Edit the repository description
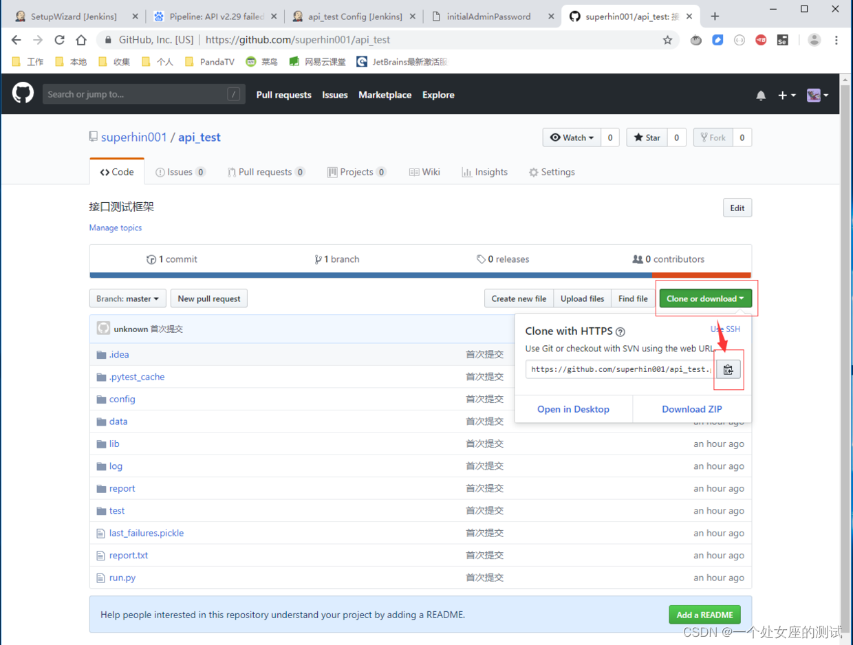The image size is (853, 645). click(737, 208)
